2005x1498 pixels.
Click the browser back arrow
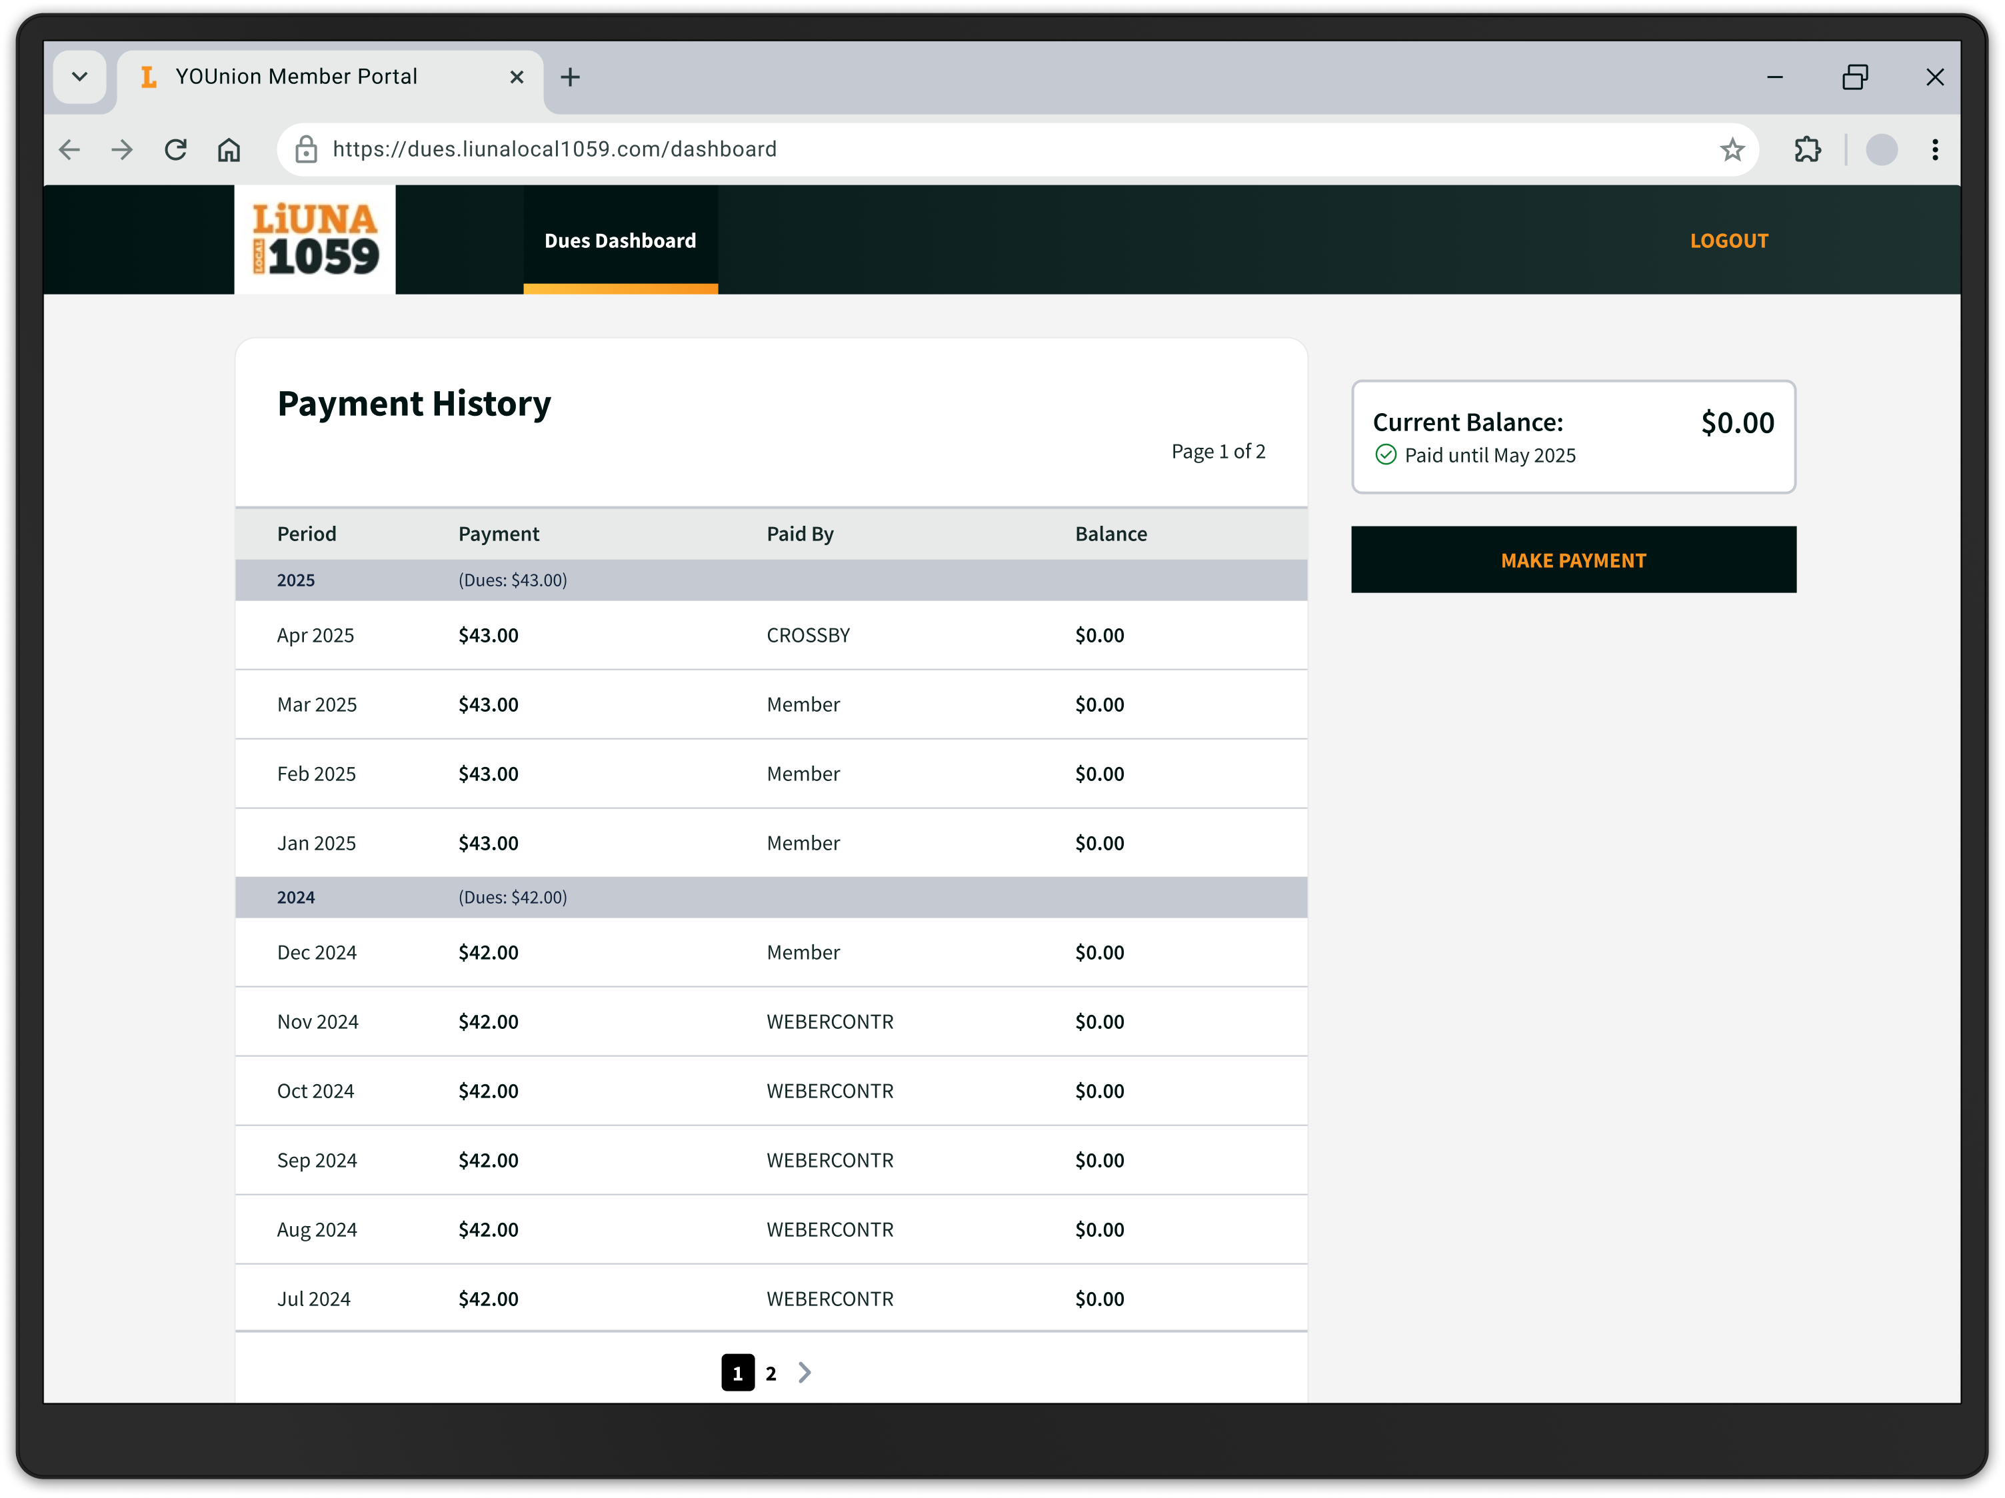pyautogui.click(x=69, y=149)
